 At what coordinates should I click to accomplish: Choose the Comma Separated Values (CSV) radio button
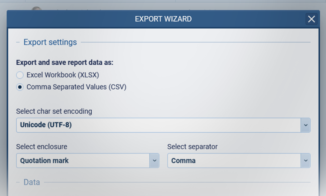click(20, 87)
